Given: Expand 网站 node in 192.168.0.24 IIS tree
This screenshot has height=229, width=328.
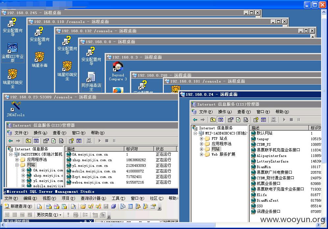Looking at the screenshot, I should coord(201,149).
